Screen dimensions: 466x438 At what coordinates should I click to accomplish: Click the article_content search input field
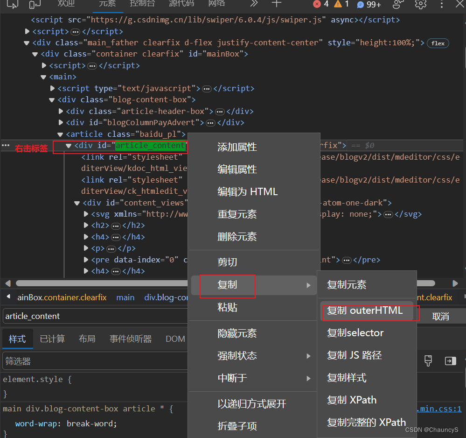(96, 316)
